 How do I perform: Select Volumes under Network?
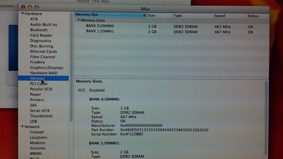click(37, 148)
